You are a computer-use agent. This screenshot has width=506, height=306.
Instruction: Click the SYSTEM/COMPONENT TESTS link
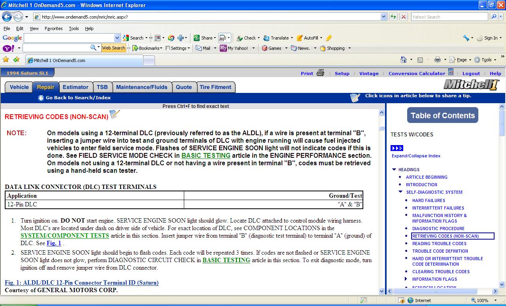(x=65, y=236)
